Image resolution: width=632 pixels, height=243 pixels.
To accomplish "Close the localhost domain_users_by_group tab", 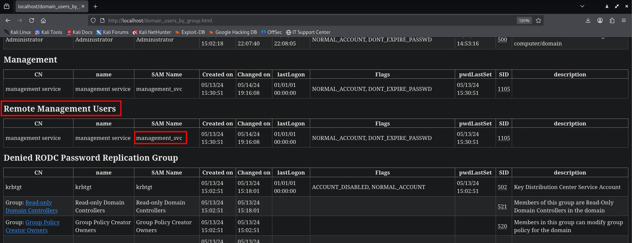I will pos(83,6).
